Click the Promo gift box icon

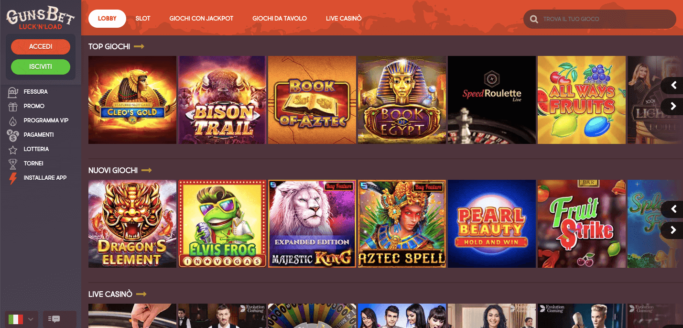pos(13,106)
